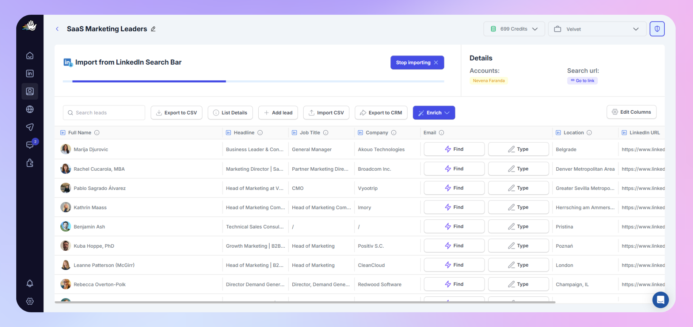This screenshot has width=693, height=327.
Task: Find email for Marija Djurovic
Action: point(454,149)
